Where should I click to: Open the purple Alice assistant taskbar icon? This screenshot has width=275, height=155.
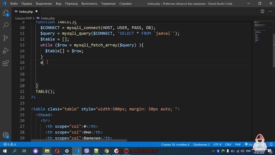(x=36, y=151)
